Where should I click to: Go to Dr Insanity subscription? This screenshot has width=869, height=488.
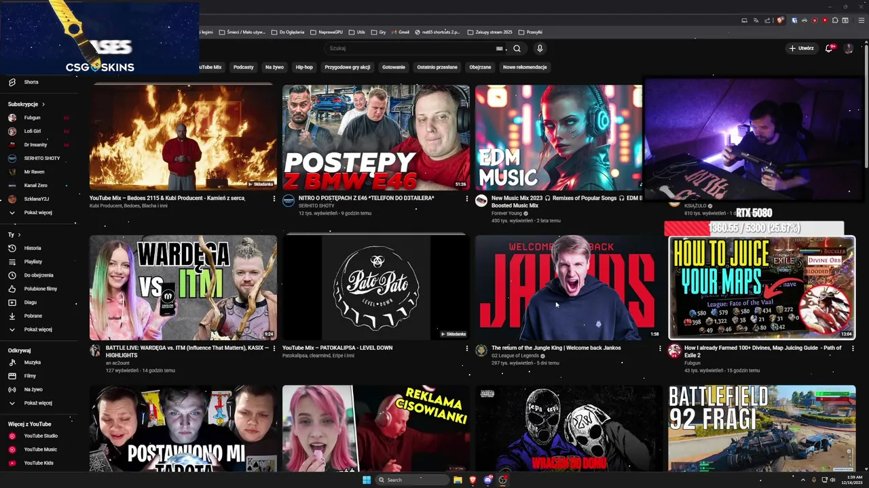pyautogui.click(x=35, y=144)
